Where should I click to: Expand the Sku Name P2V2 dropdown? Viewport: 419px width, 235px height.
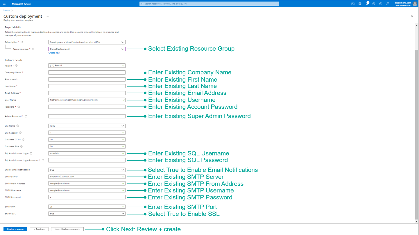tap(87, 126)
